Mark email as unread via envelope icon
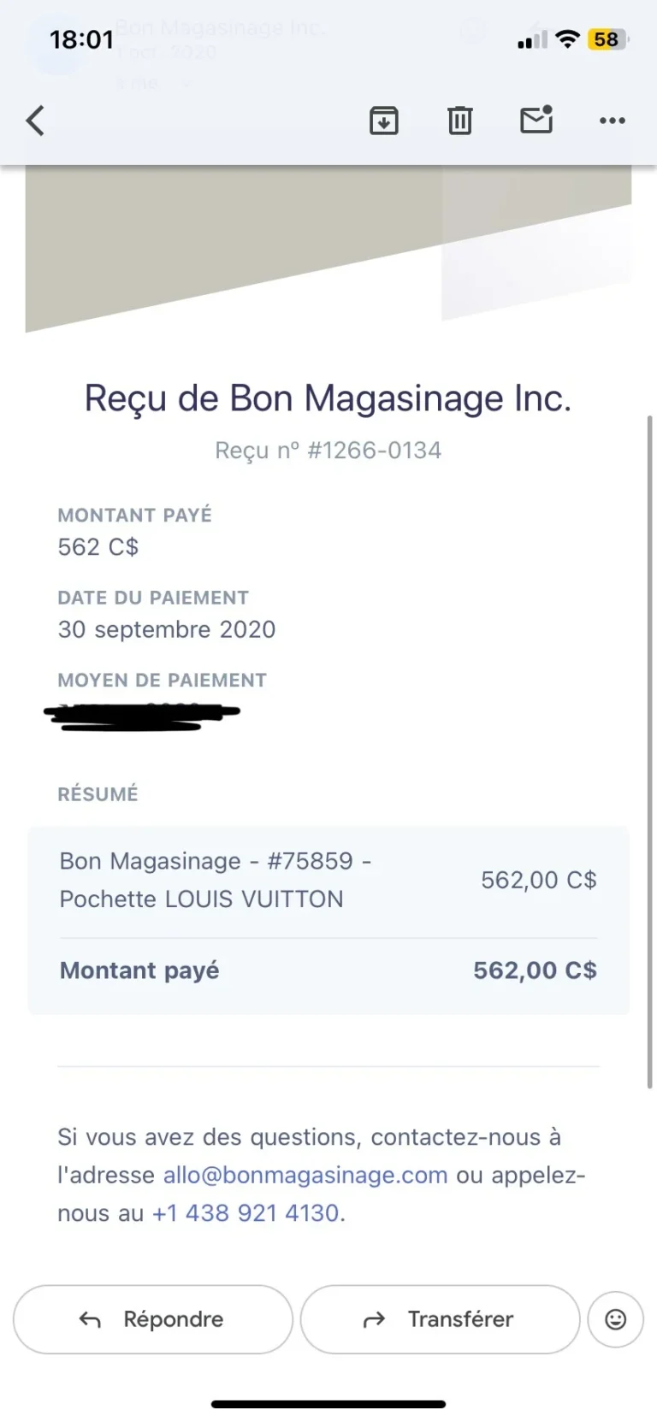Screen dimensions: 657x1421 (x=536, y=120)
